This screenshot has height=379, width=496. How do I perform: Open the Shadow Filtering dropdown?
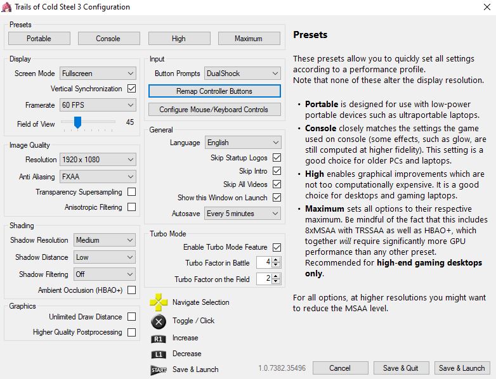[x=105, y=274]
